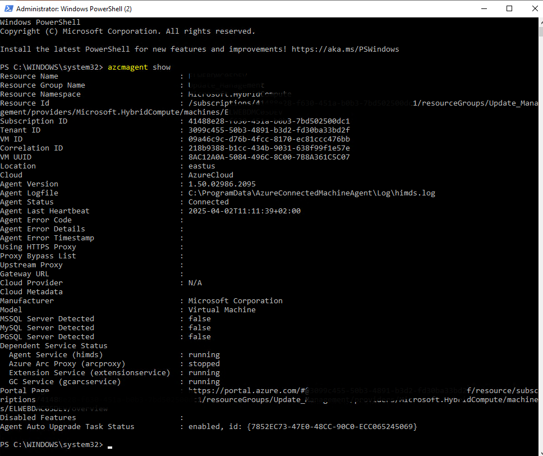Click the 'azcmagent' command text
Image resolution: width=543 pixels, height=456 pixels.
pos(128,67)
